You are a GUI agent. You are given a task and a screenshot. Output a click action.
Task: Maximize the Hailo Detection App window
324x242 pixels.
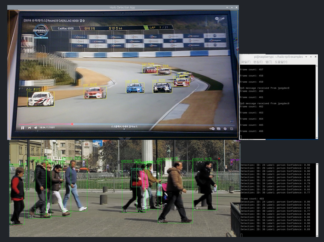tap(232, 7)
